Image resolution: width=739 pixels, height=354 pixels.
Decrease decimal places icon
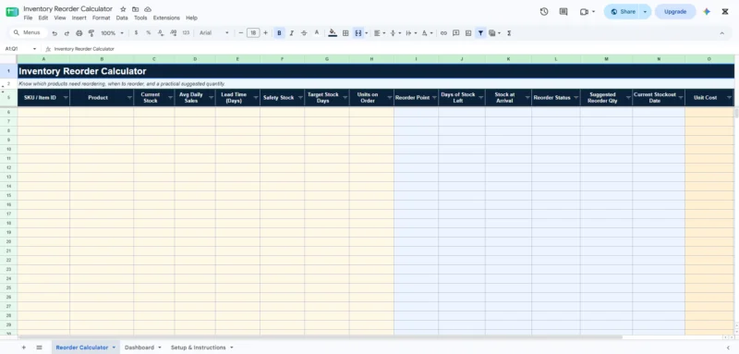161,33
